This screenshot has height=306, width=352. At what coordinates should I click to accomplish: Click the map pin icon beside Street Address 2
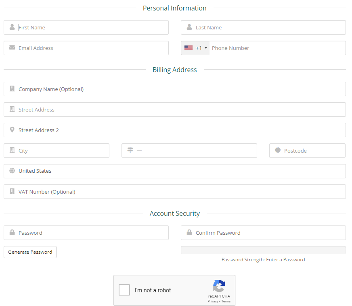click(12, 130)
